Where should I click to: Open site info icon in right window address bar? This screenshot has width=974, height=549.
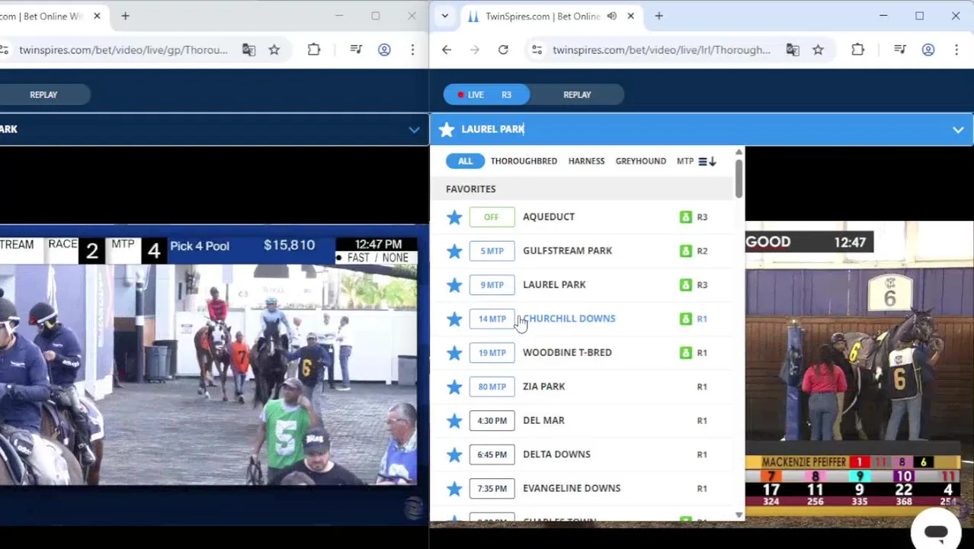coord(537,50)
